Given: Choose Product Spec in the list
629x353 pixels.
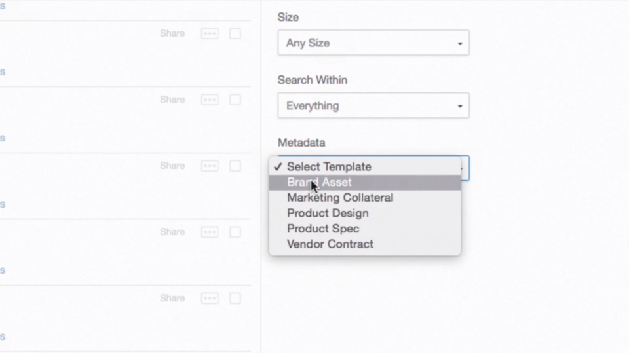Looking at the screenshot, I should click(x=323, y=229).
